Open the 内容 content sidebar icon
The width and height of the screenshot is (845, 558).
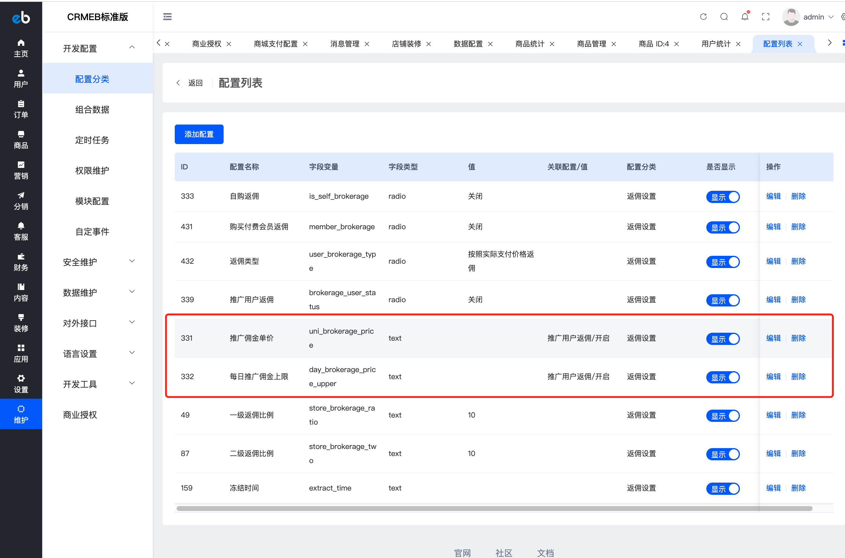click(21, 293)
